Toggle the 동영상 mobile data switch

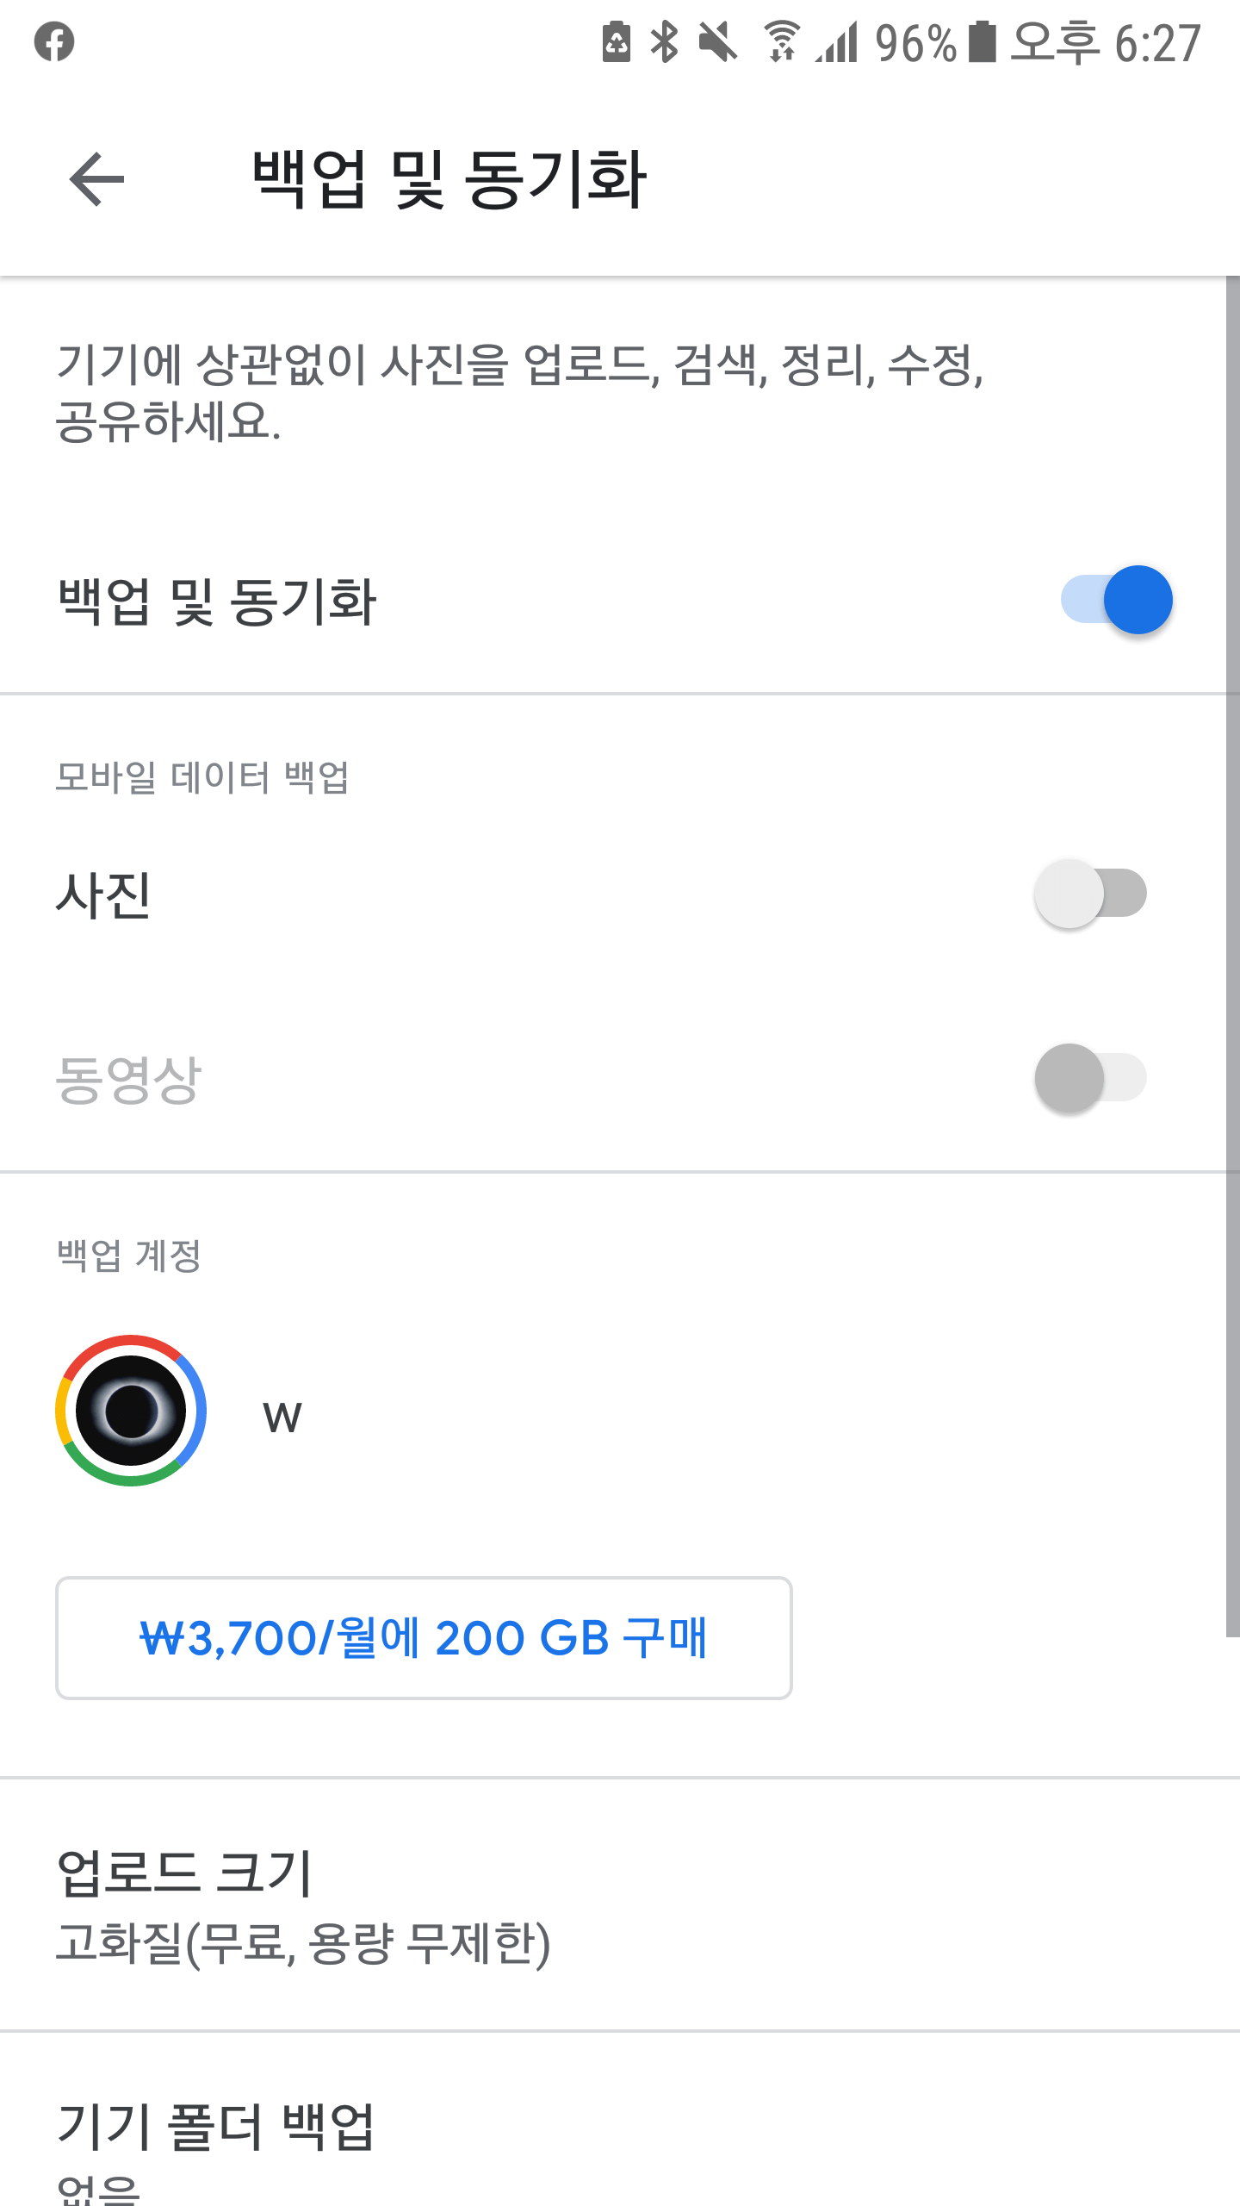1090,1078
